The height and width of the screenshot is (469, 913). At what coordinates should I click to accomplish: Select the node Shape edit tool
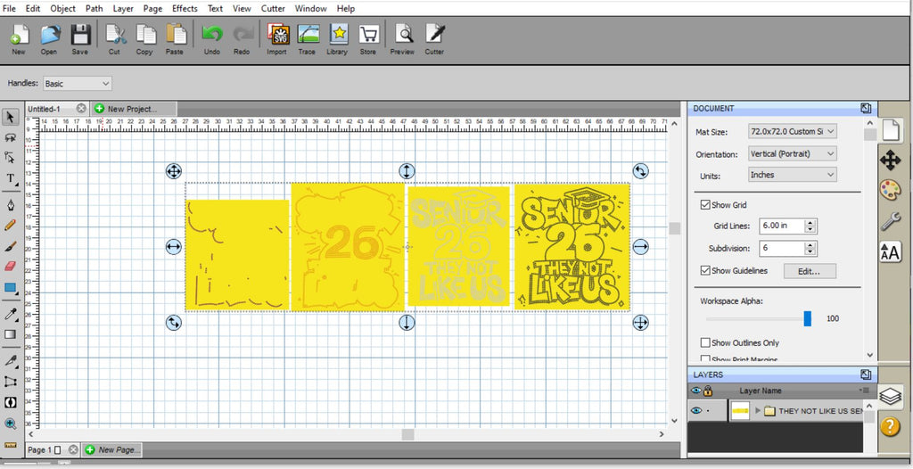(x=10, y=157)
